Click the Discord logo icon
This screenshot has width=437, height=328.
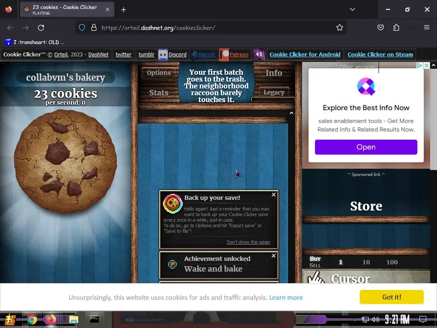point(163,54)
